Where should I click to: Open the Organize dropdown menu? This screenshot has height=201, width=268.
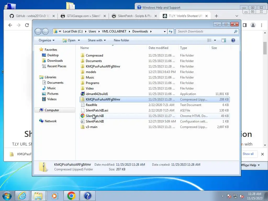click(47, 40)
